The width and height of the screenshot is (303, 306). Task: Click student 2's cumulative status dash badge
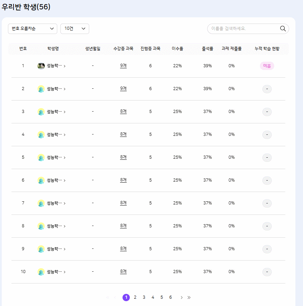point(267,89)
